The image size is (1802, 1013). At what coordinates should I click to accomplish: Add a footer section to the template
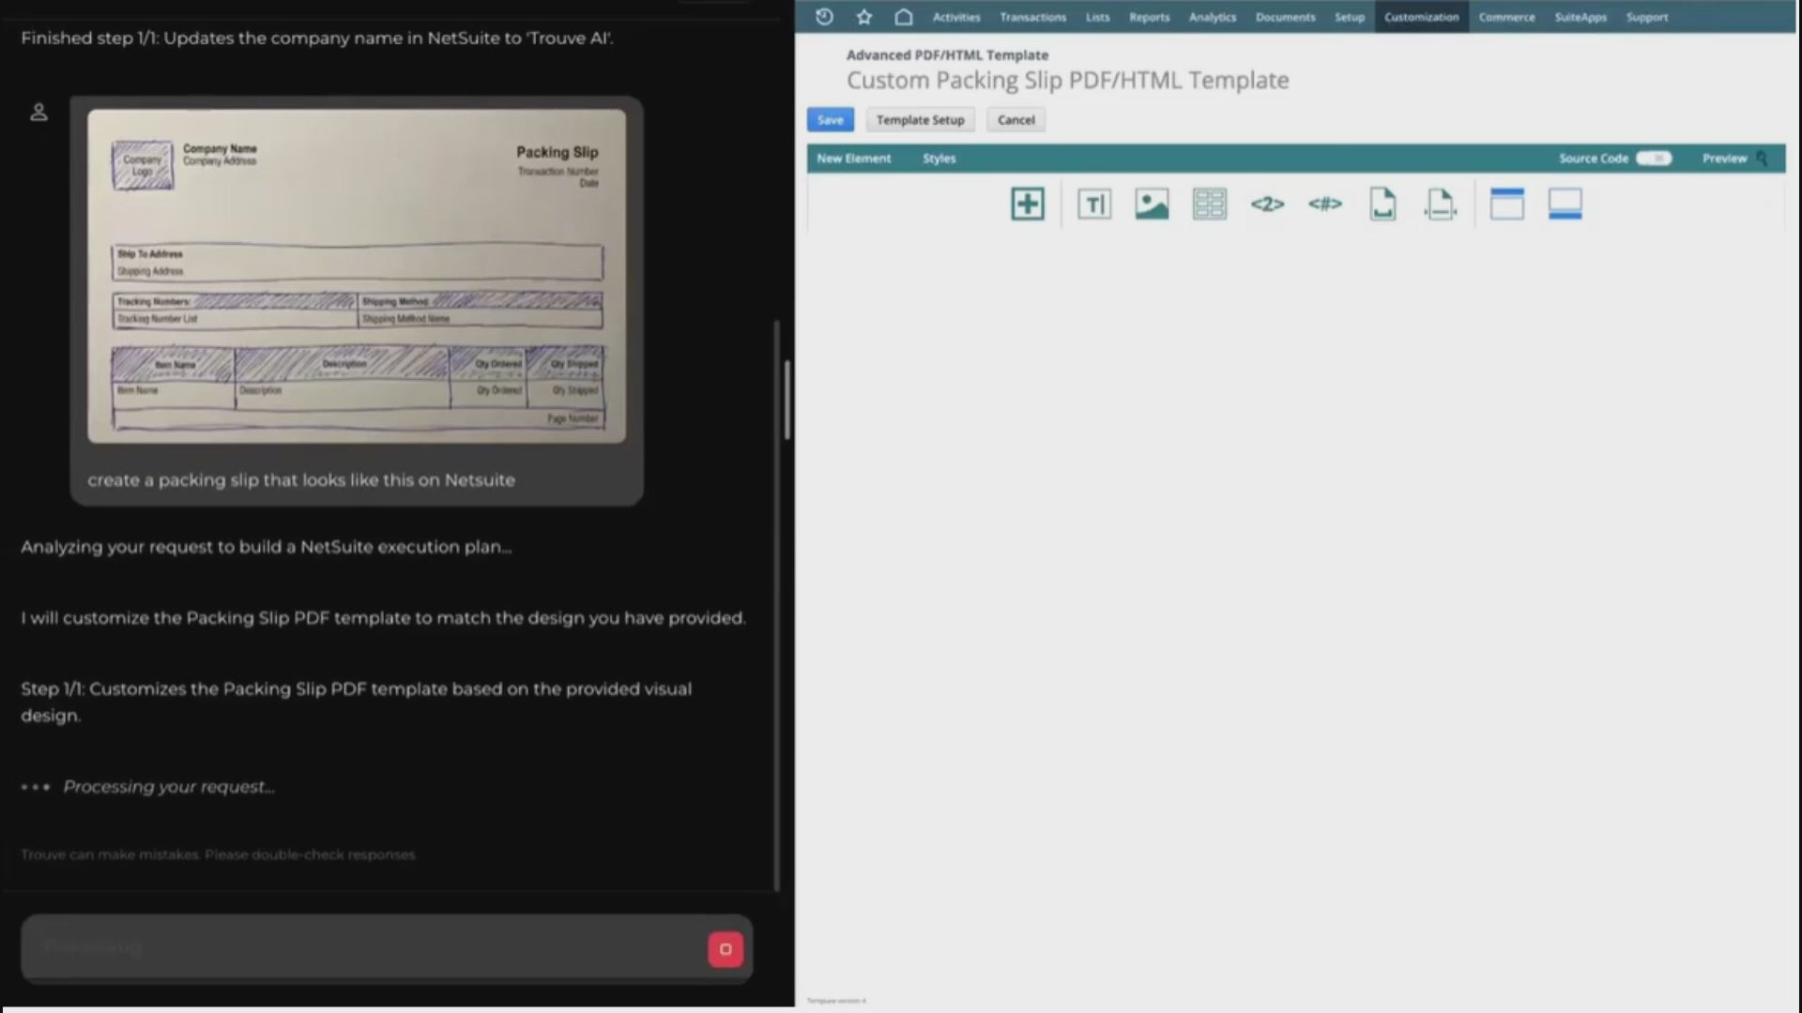click(x=1565, y=204)
